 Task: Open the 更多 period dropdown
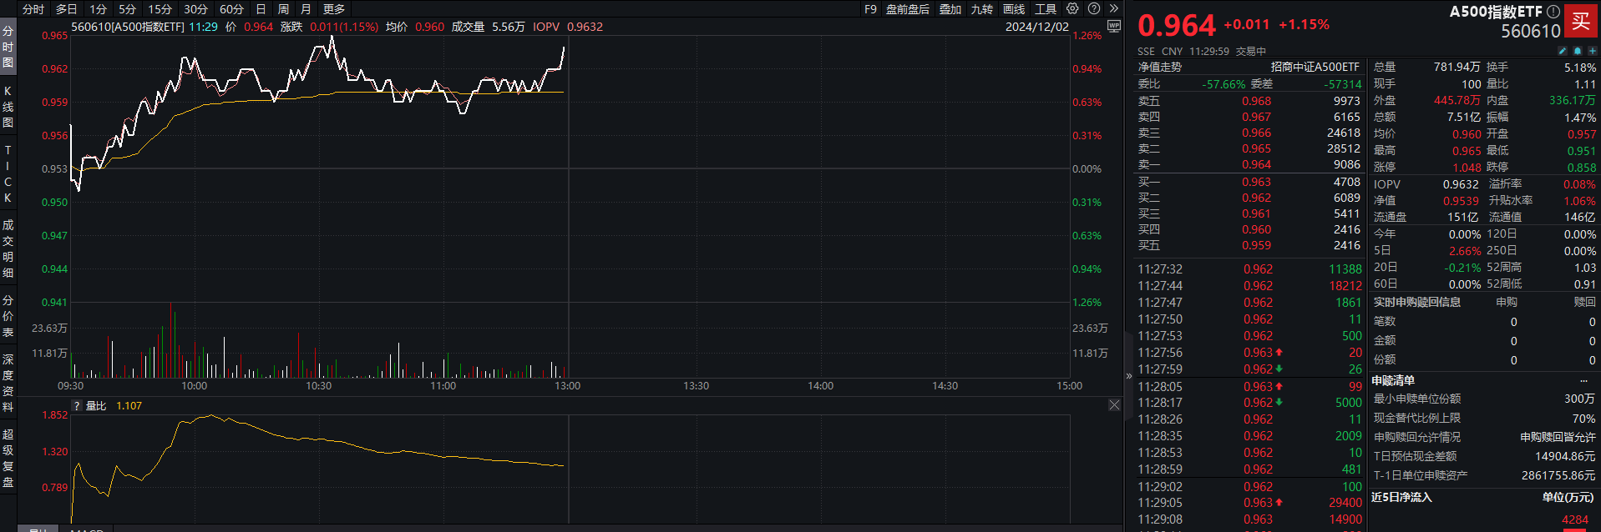click(x=334, y=9)
